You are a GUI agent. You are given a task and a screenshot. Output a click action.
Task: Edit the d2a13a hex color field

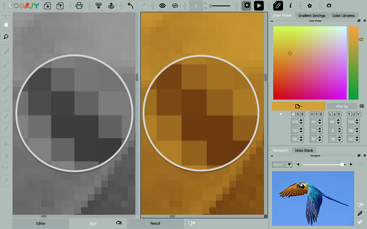[x=342, y=106]
